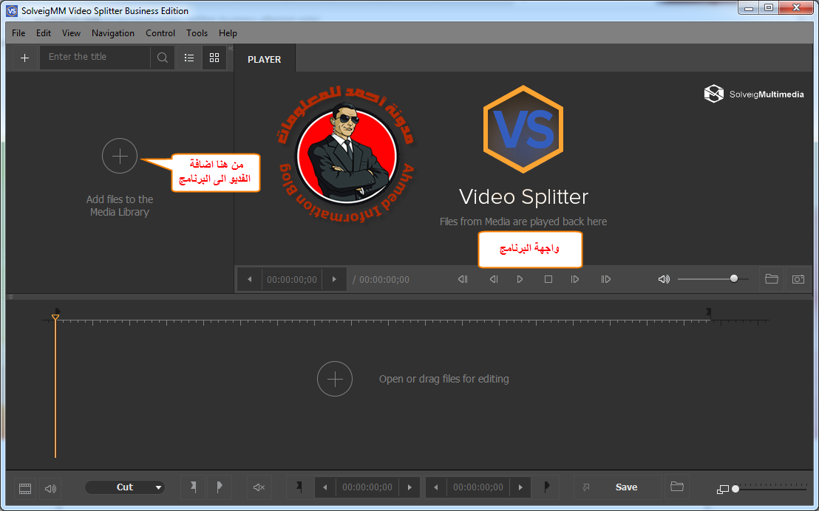
Task: Jump to next marker in player
Action: [x=606, y=279]
